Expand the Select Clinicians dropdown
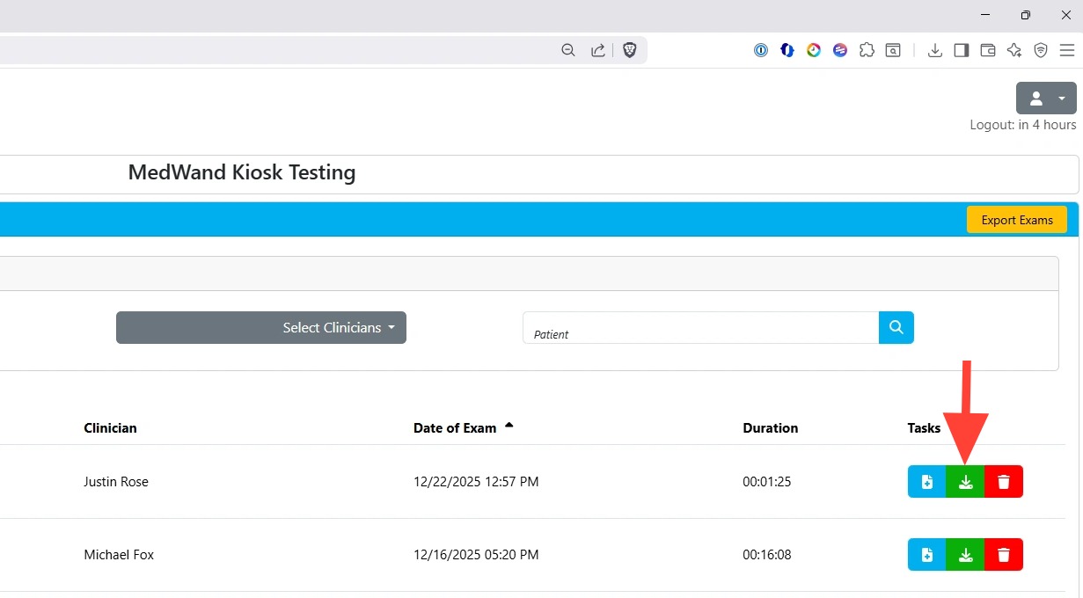 pos(261,327)
